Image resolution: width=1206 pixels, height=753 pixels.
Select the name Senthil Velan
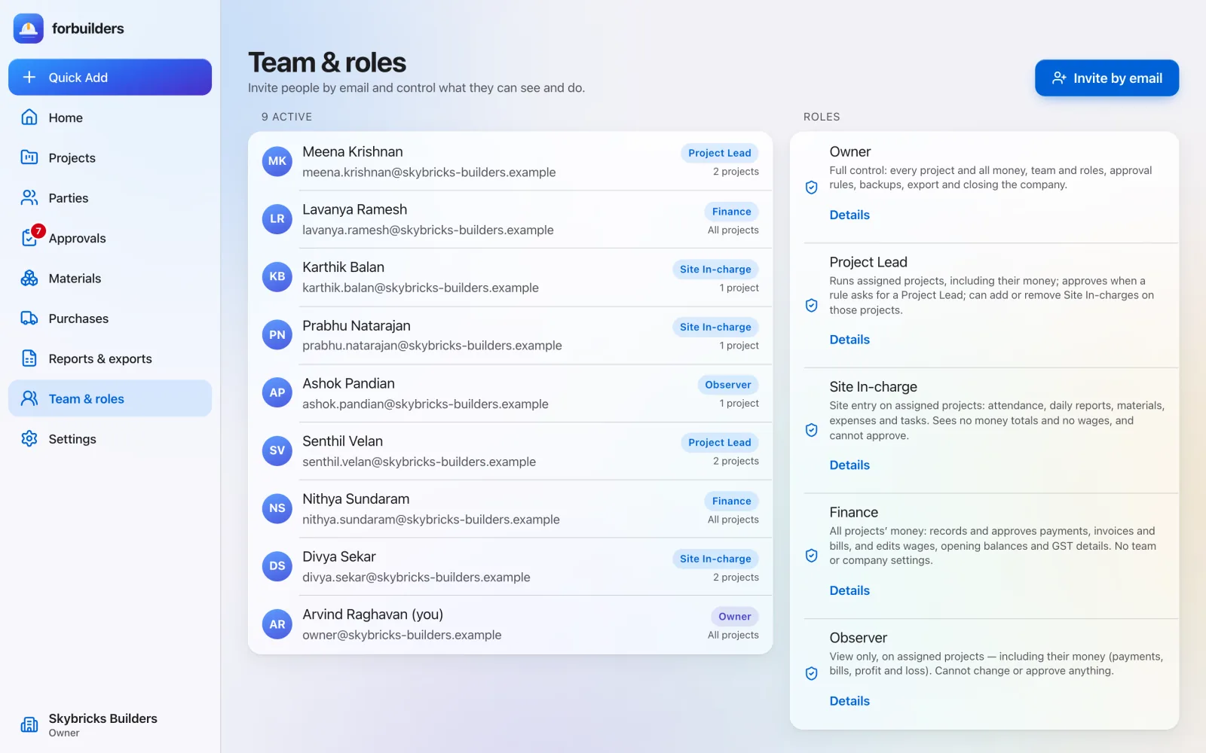click(343, 441)
